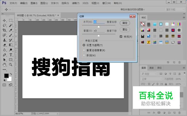
Task: Focus the 垂直(V) input field
Action: (x=99, y=31)
